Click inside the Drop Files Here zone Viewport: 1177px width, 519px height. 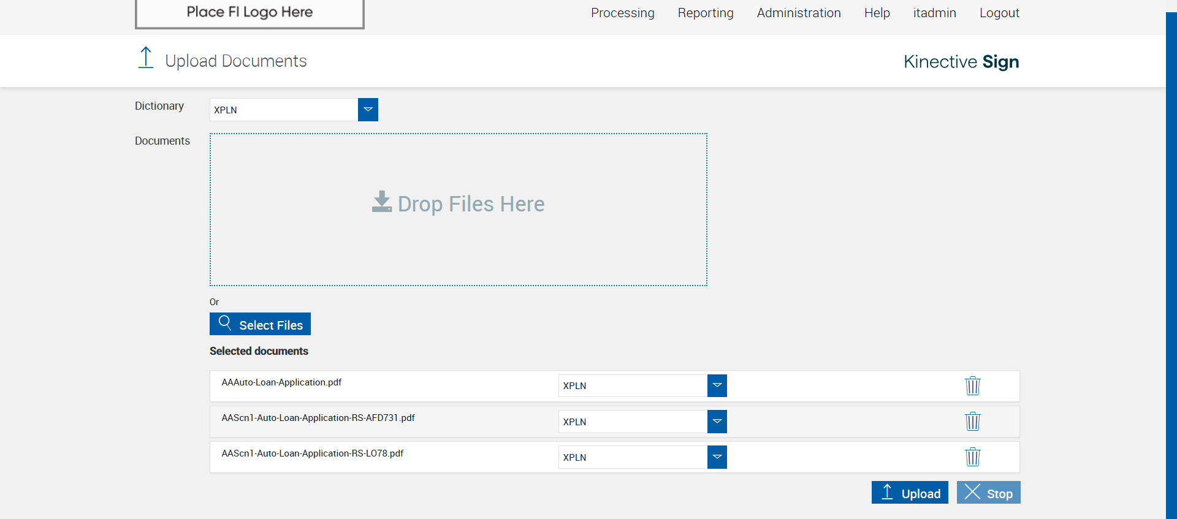point(459,210)
